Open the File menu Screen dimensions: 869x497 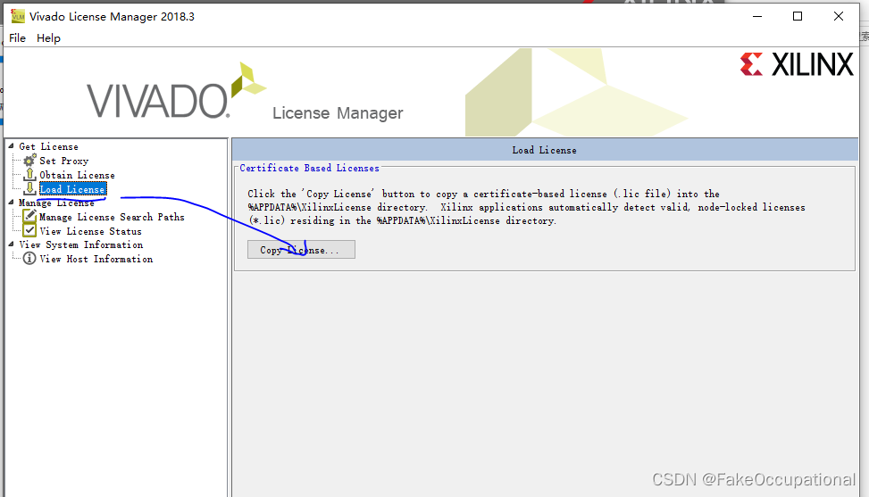tap(17, 37)
